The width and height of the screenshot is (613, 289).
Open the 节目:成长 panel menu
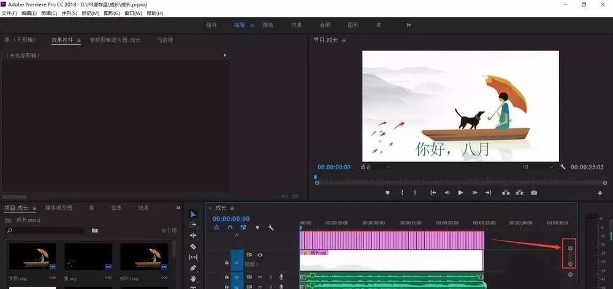point(344,40)
